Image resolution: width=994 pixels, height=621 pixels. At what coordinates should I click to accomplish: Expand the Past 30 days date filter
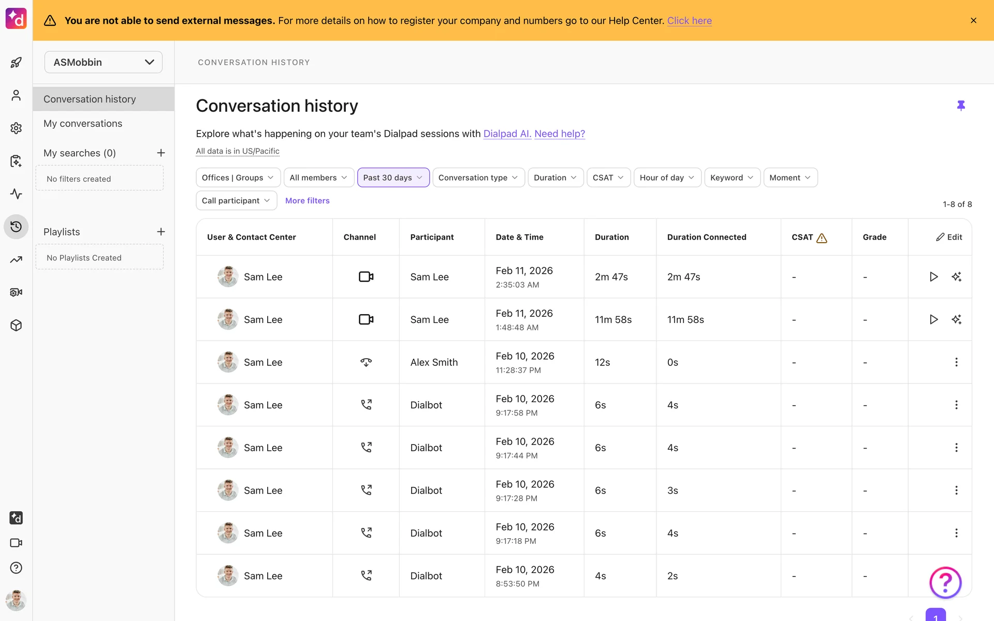pos(393,178)
